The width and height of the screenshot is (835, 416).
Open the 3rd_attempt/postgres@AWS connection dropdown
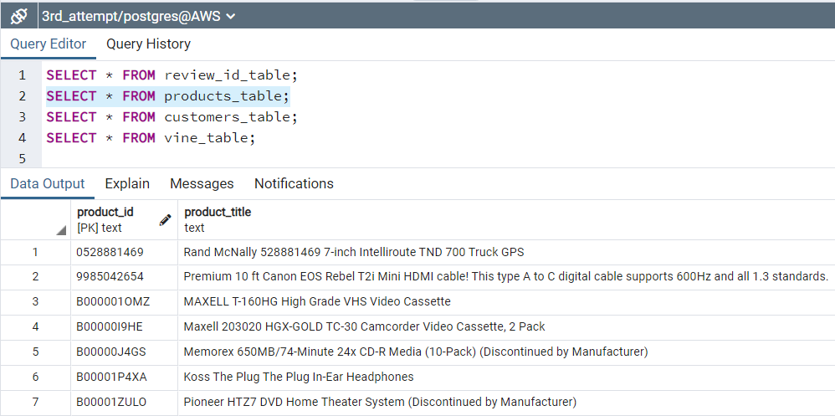click(138, 17)
